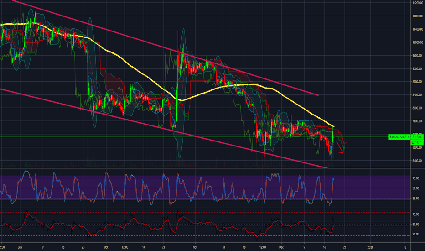
Task: Click the 14 date label in October
Action: point(144,247)
